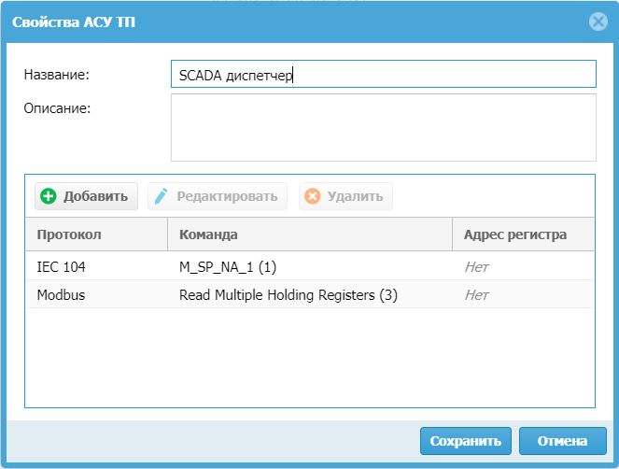Click register address cell for Modbus
This screenshot has height=469, width=619.
click(x=477, y=295)
